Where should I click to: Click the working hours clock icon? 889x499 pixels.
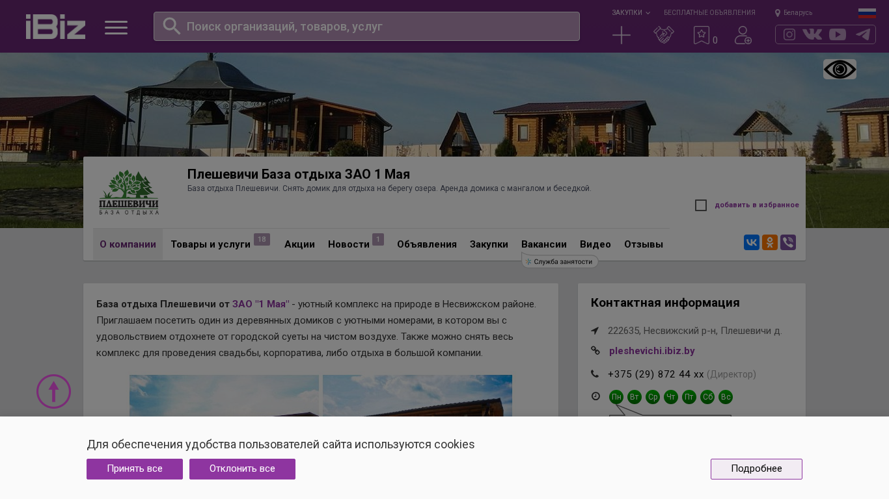point(595,396)
